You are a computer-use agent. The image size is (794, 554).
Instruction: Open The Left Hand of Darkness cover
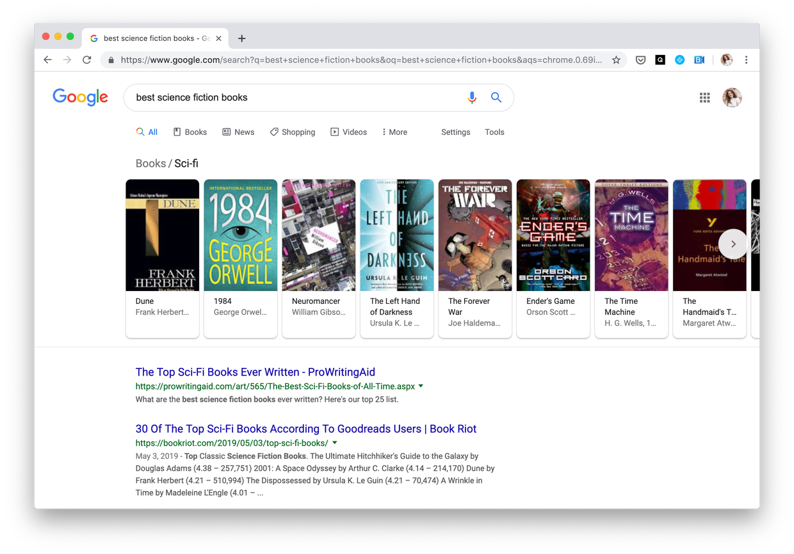click(397, 235)
